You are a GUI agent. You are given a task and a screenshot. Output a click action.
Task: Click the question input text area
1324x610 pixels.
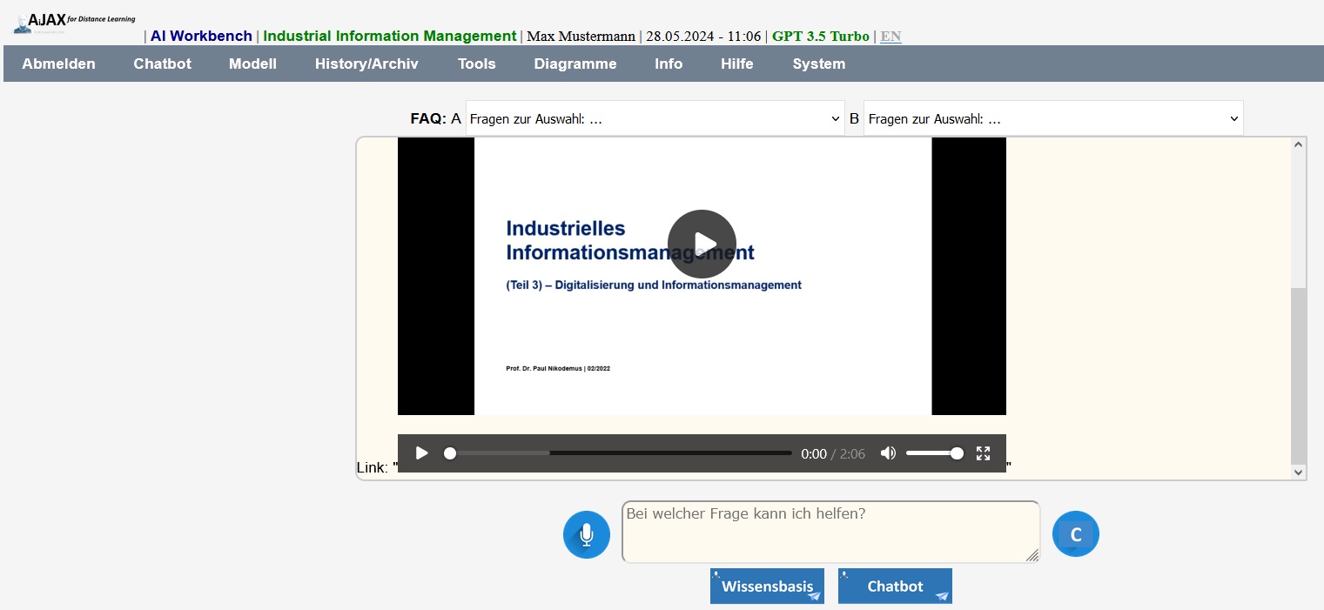point(830,532)
